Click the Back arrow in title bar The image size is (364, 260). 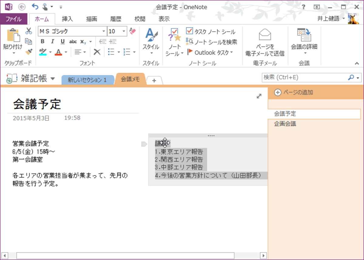[22, 7]
